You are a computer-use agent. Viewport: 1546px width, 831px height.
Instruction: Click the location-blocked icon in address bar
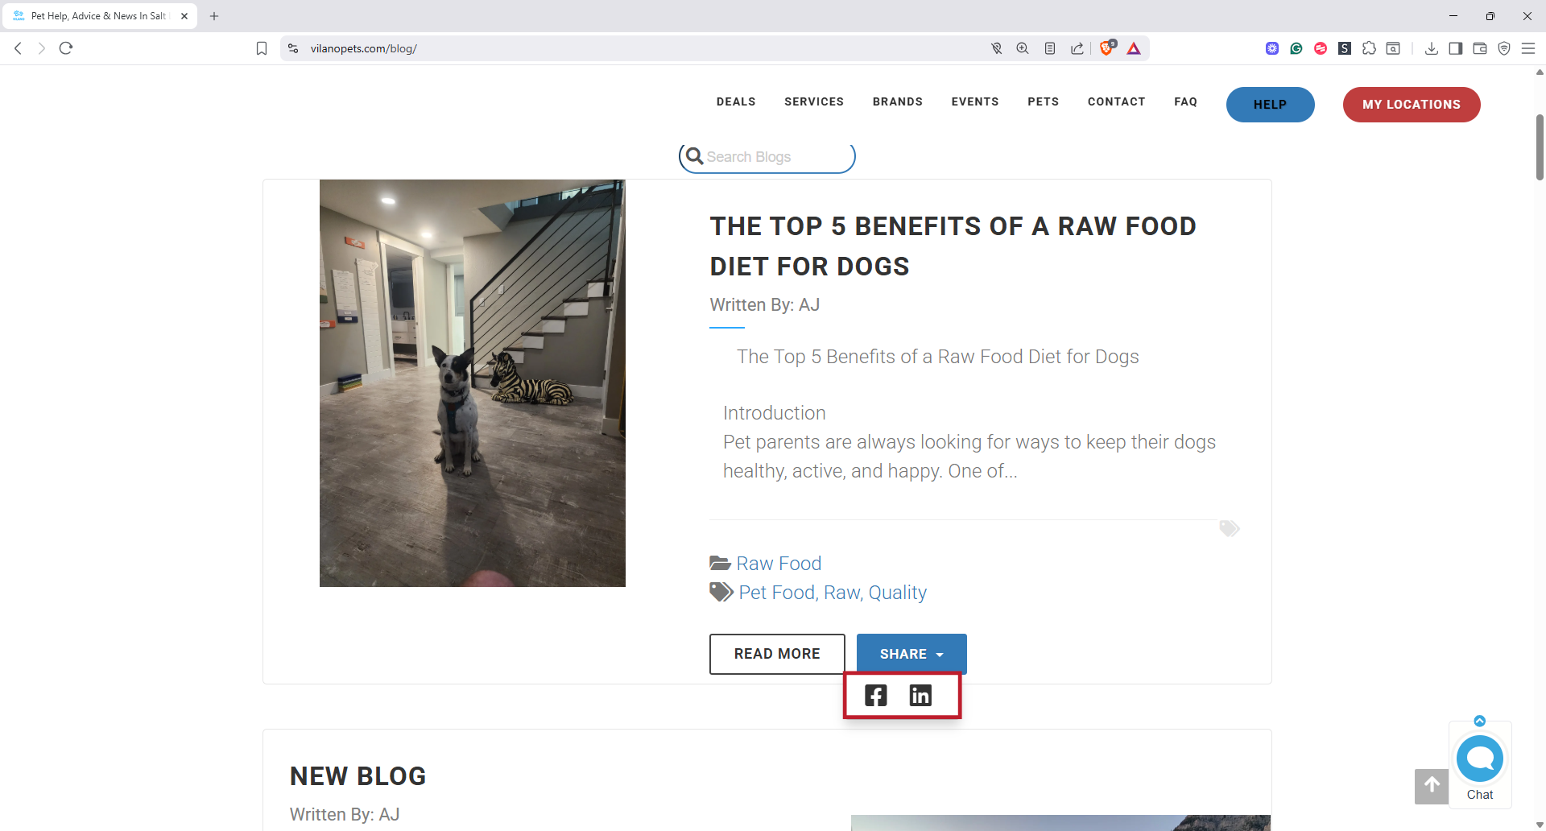pos(997,48)
